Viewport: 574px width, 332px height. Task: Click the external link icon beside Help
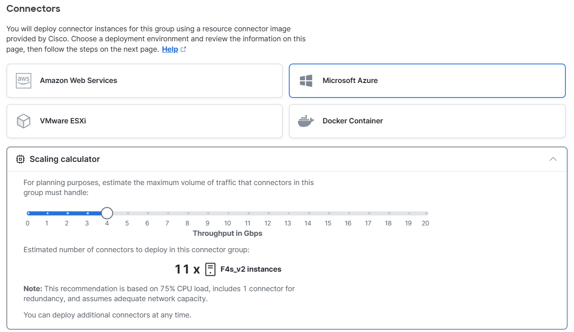[184, 49]
